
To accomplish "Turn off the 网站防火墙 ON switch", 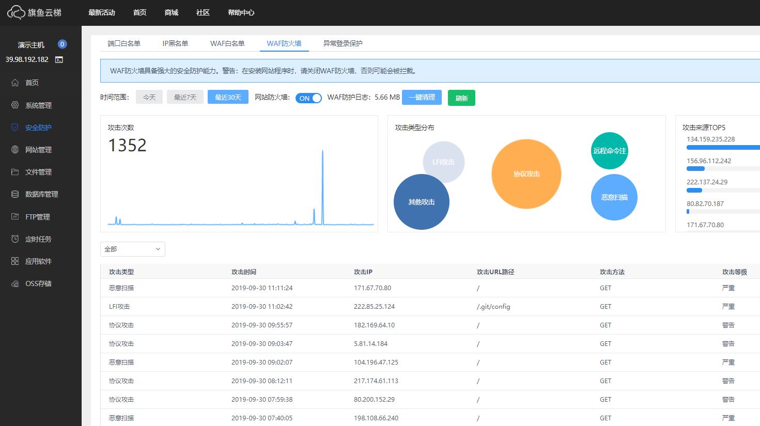I will (308, 98).
